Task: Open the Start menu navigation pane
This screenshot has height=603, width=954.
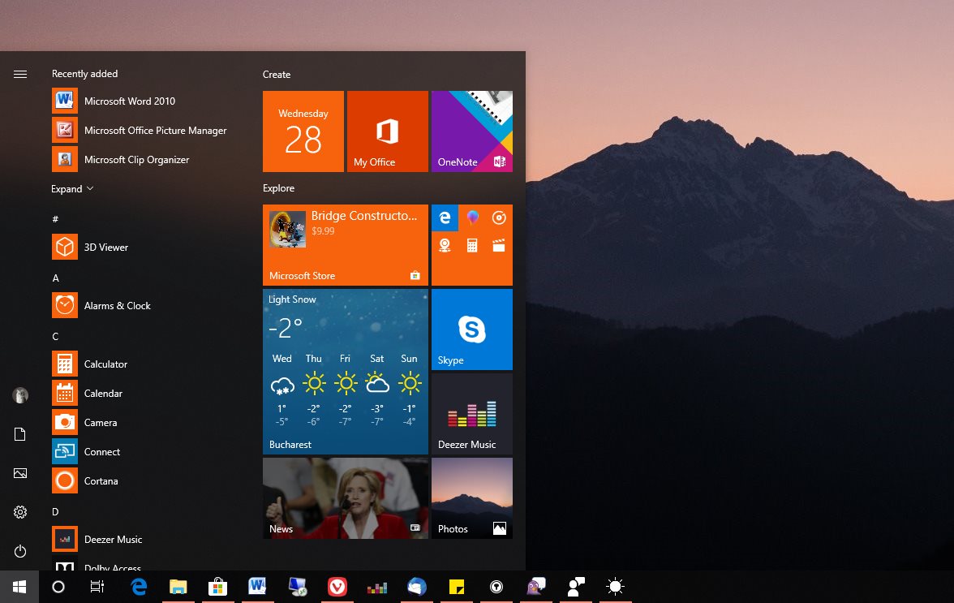Action: click(x=19, y=74)
